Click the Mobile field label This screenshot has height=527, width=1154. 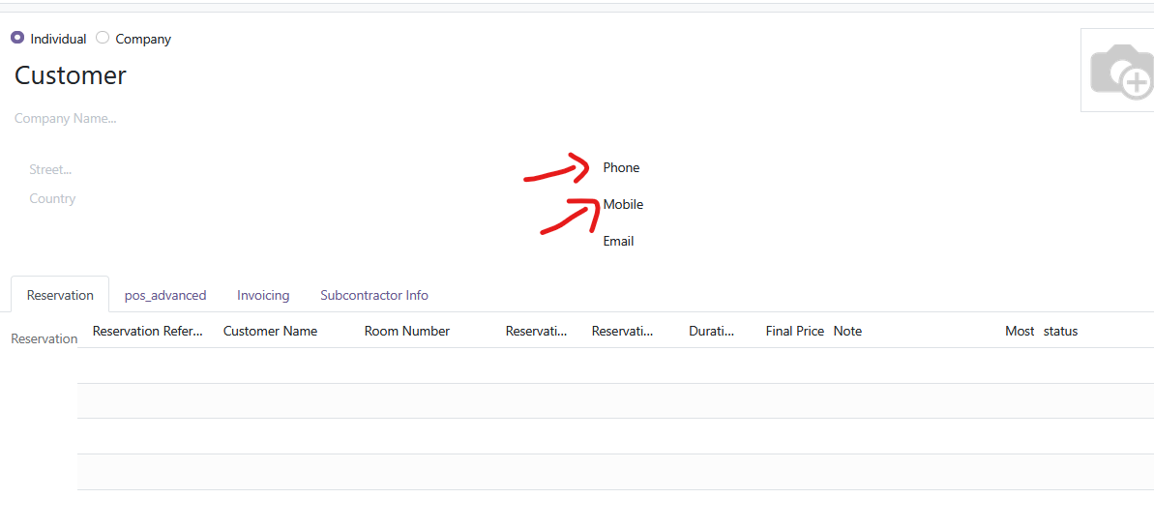pyautogui.click(x=623, y=205)
